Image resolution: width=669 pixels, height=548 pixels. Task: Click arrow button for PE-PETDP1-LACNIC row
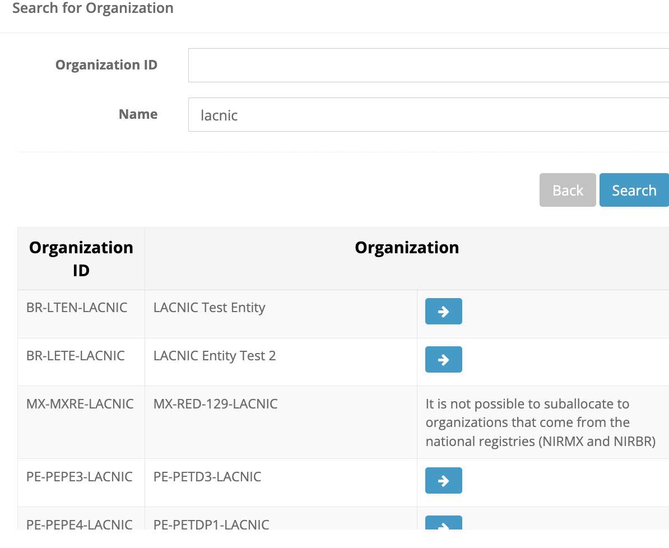pos(443,523)
